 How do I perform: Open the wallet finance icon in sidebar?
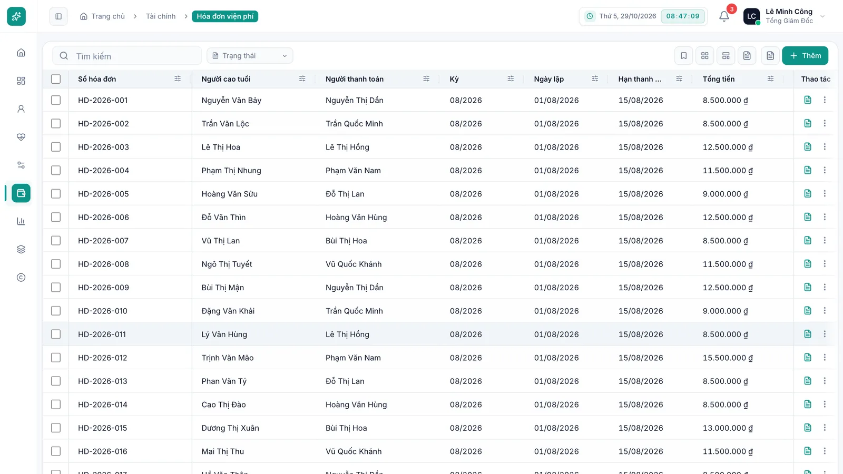(21, 193)
